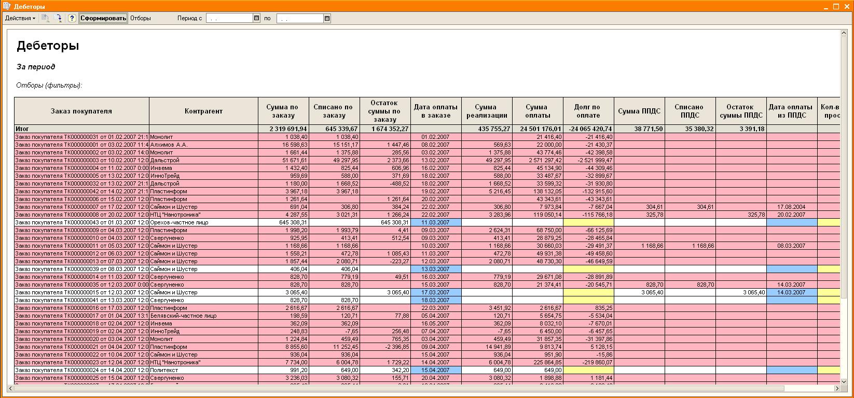
Task: Select order row ТК000000003
Action: click(x=81, y=160)
